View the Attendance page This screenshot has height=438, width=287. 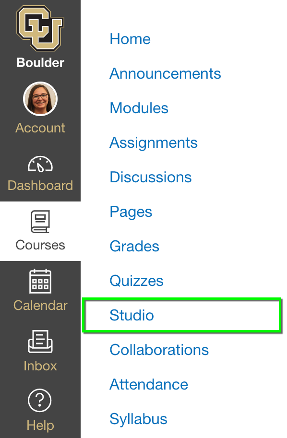149,384
